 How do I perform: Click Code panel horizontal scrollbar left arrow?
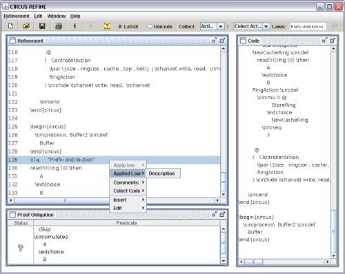[x=241, y=262]
